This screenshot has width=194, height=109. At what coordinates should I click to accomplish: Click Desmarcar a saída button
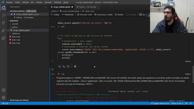(103, 15)
